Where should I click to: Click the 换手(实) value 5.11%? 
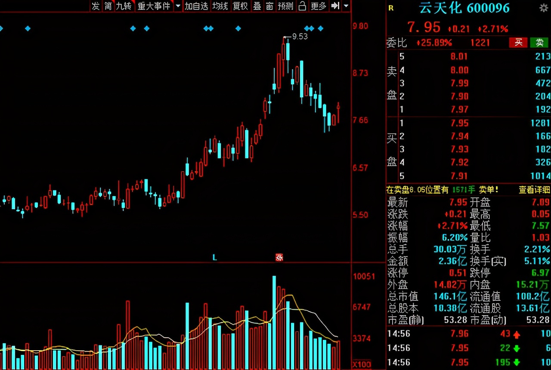(x=537, y=261)
